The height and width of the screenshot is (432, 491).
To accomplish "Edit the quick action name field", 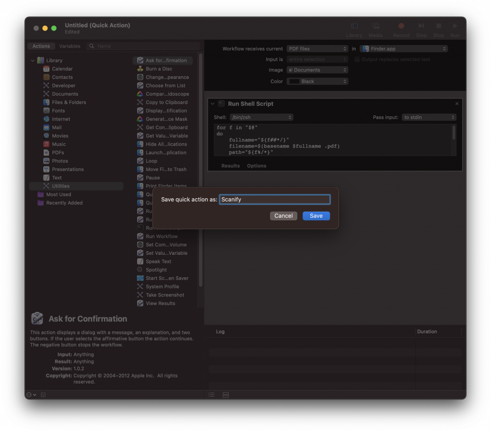I will coord(275,200).
